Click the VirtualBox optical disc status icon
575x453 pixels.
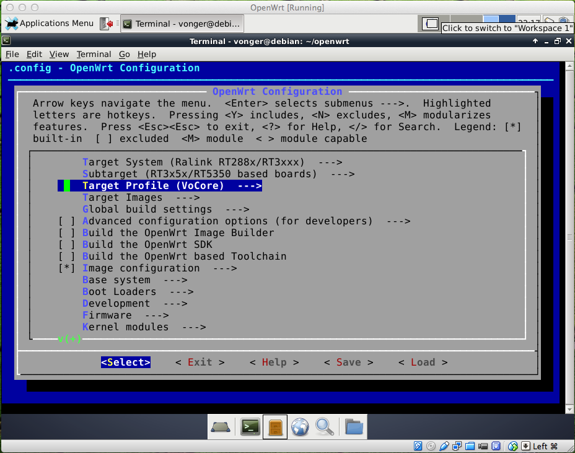[x=431, y=446]
